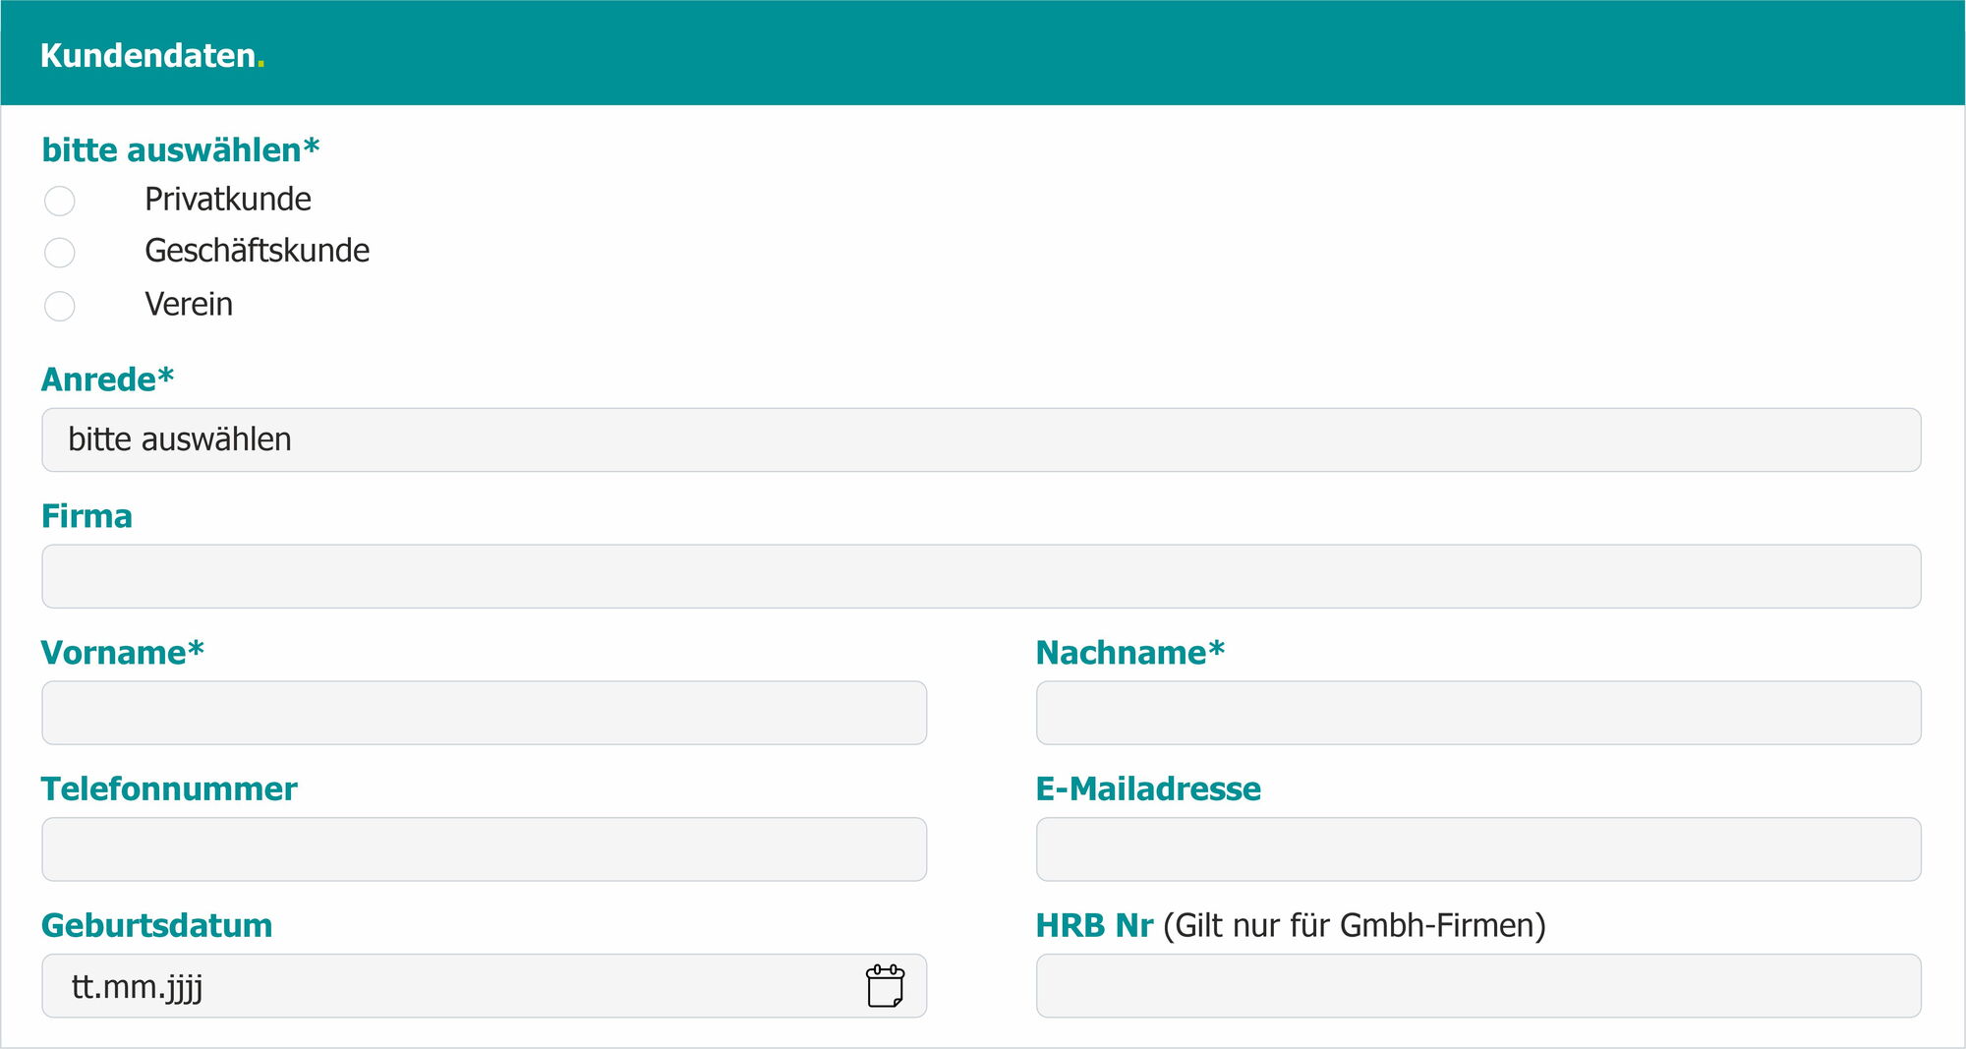1966x1049 pixels.
Task: Open the Anrede dropdown
Action: (981, 439)
